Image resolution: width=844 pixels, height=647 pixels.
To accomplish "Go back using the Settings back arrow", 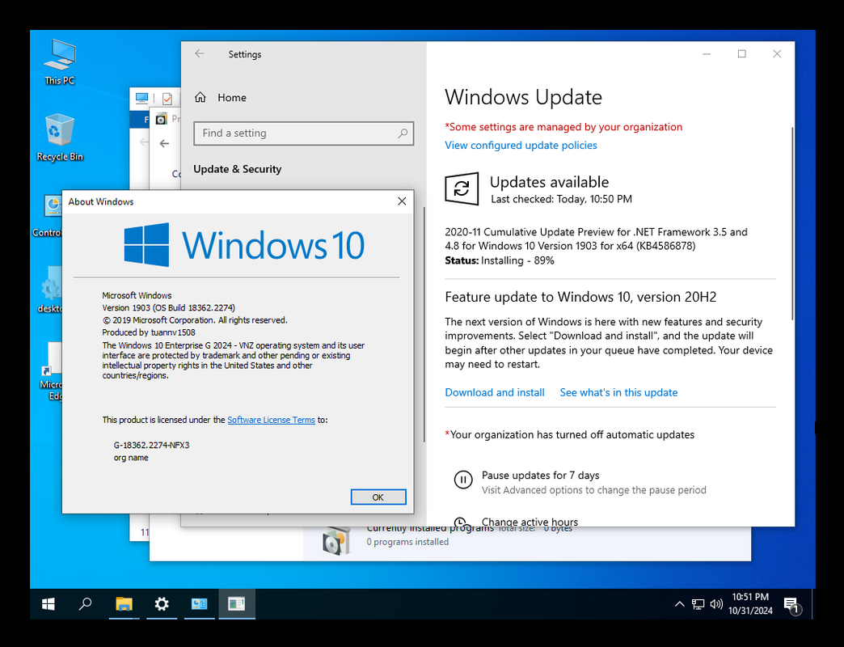I will pyautogui.click(x=200, y=54).
